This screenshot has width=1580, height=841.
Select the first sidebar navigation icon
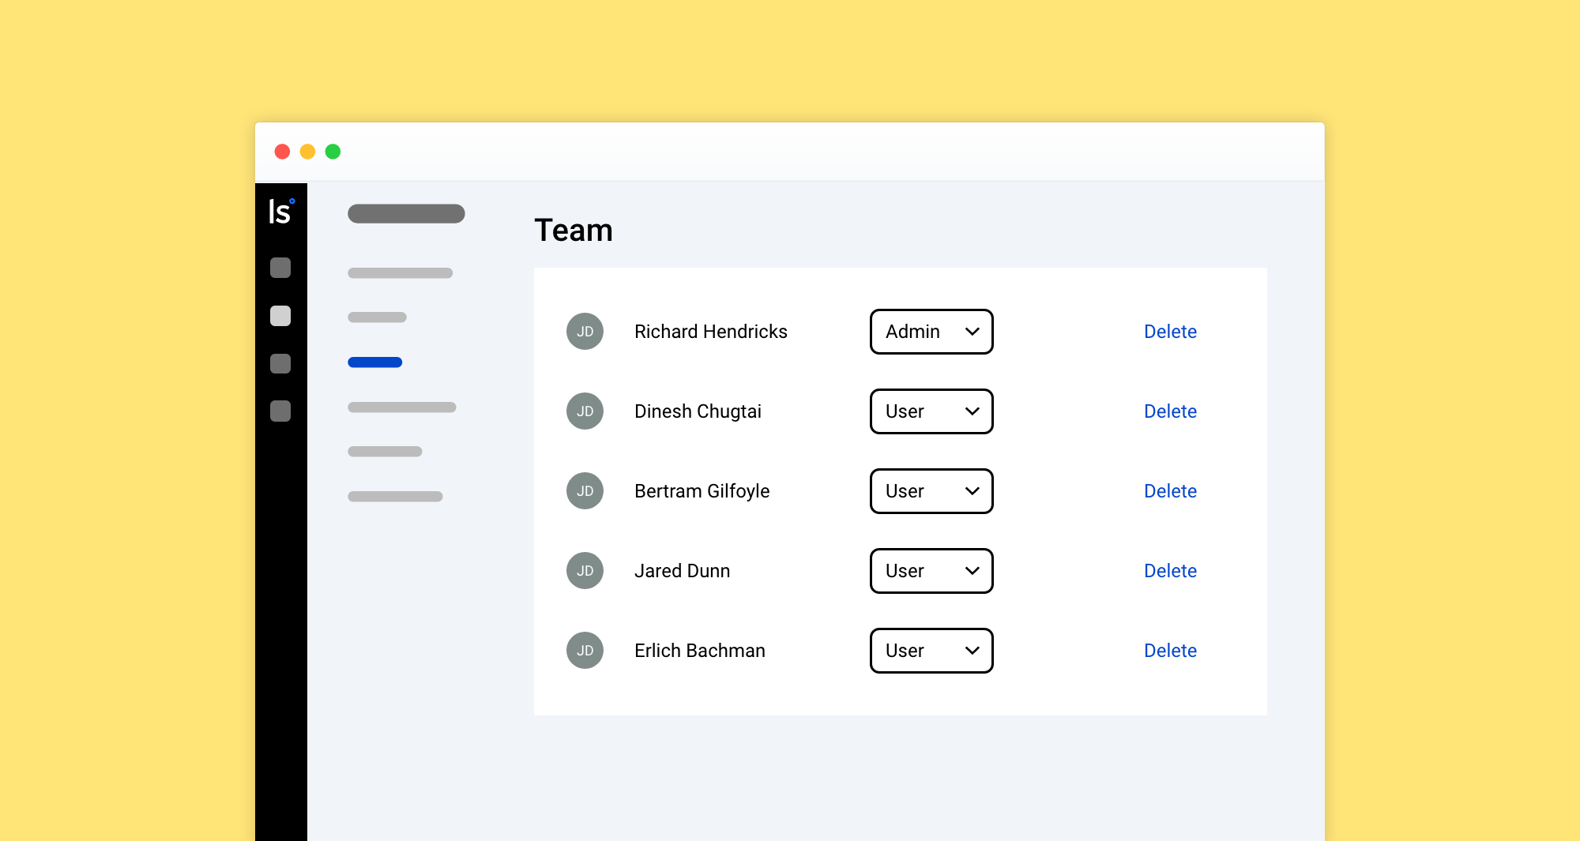[x=280, y=268]
